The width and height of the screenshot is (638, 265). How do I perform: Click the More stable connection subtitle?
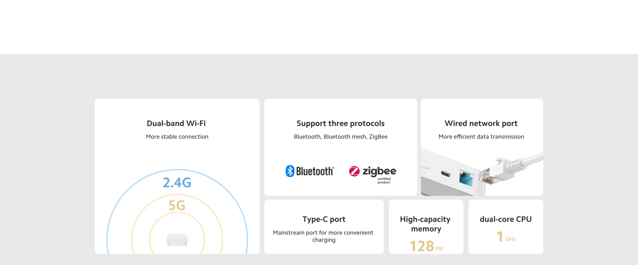click(x=177, y=137)
